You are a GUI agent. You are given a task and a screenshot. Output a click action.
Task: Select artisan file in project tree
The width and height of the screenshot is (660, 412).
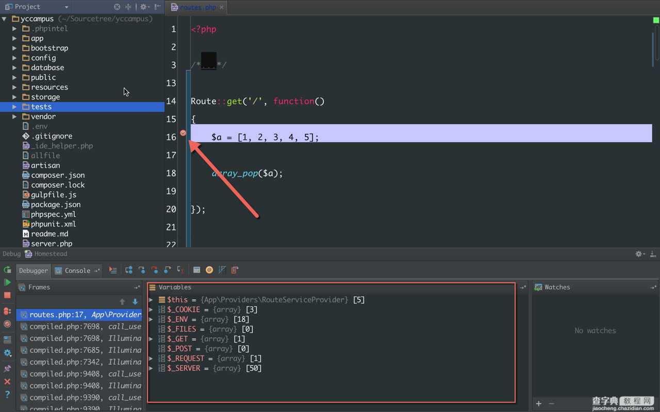(45, 165)
